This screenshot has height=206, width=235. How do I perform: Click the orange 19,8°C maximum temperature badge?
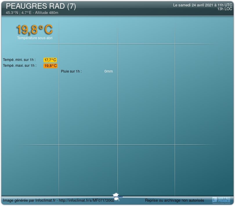50,66
